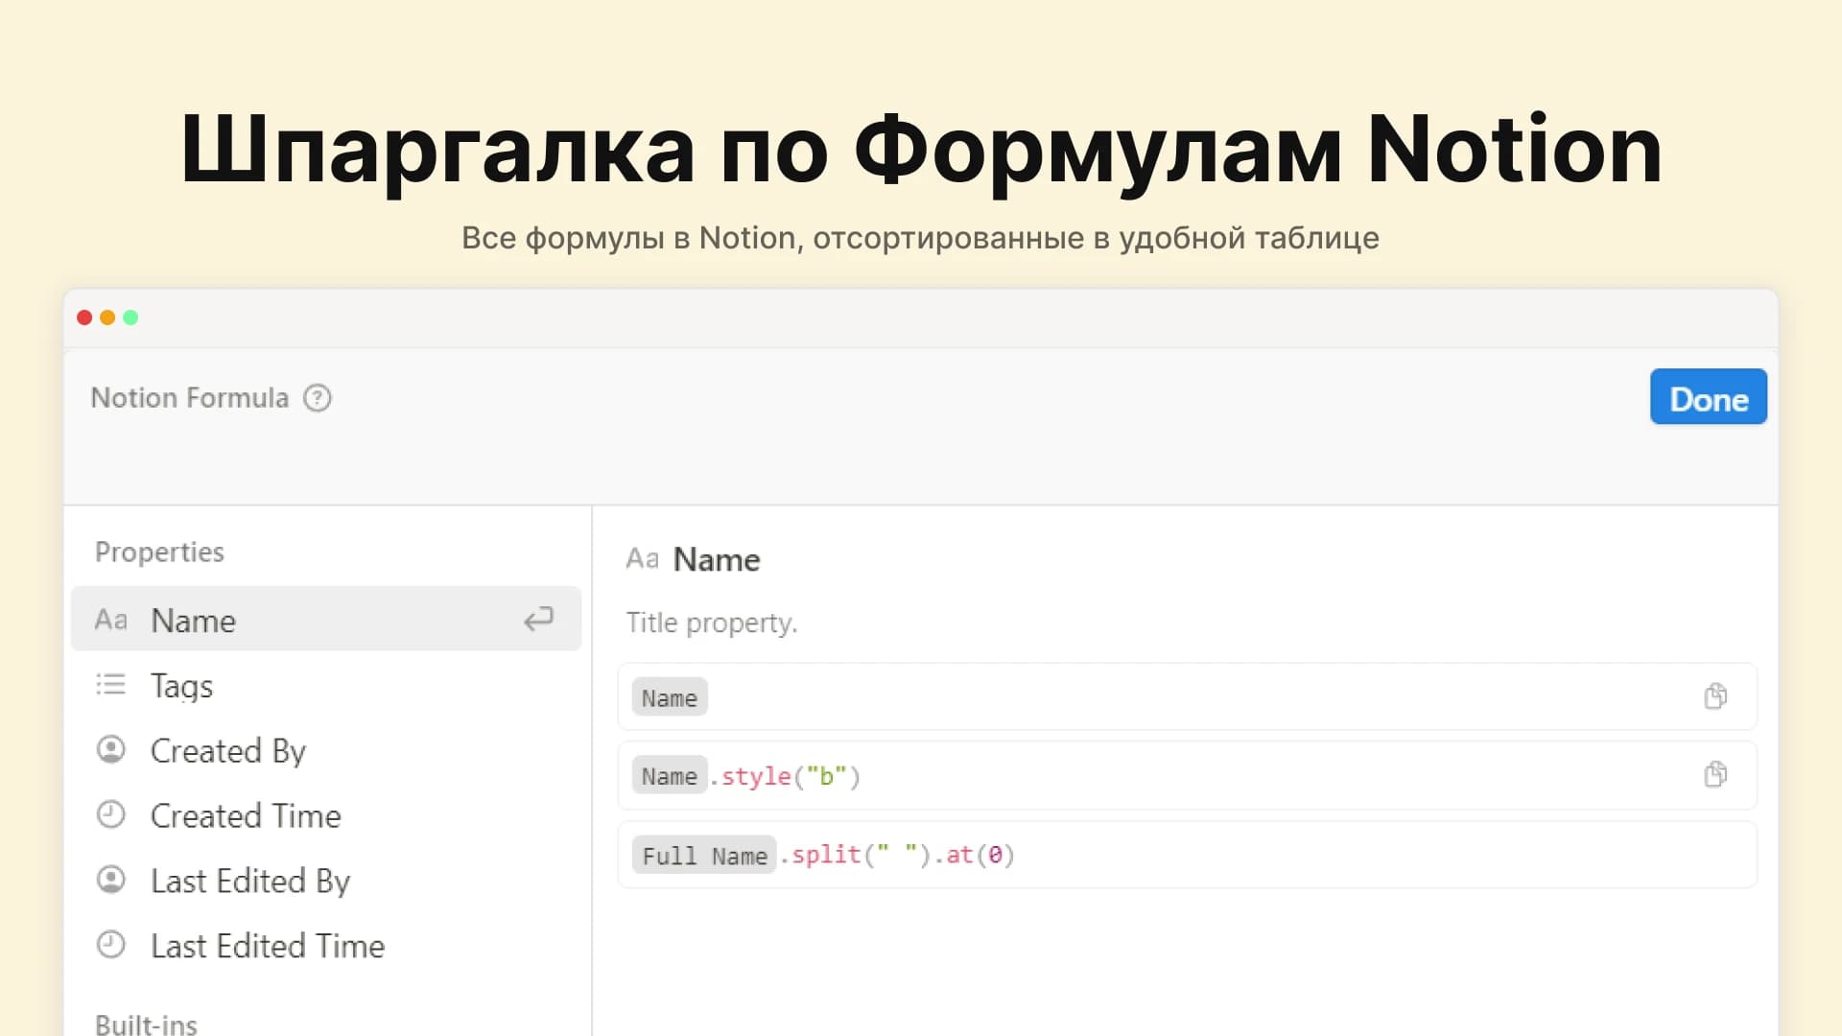Select the Created Time property
1842x1036 pixels.
click(326, 815)
